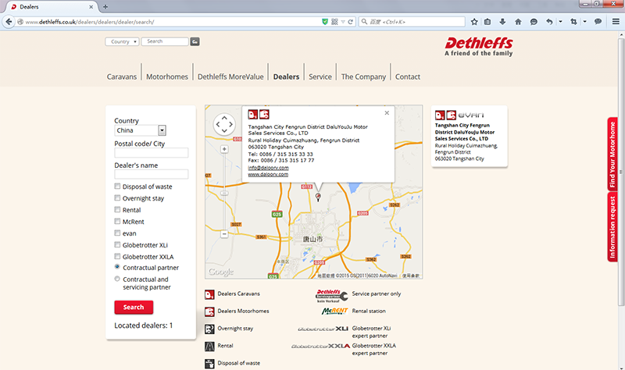Open the Dealers menu
625x370 pixels.
[x=286, y=76]
